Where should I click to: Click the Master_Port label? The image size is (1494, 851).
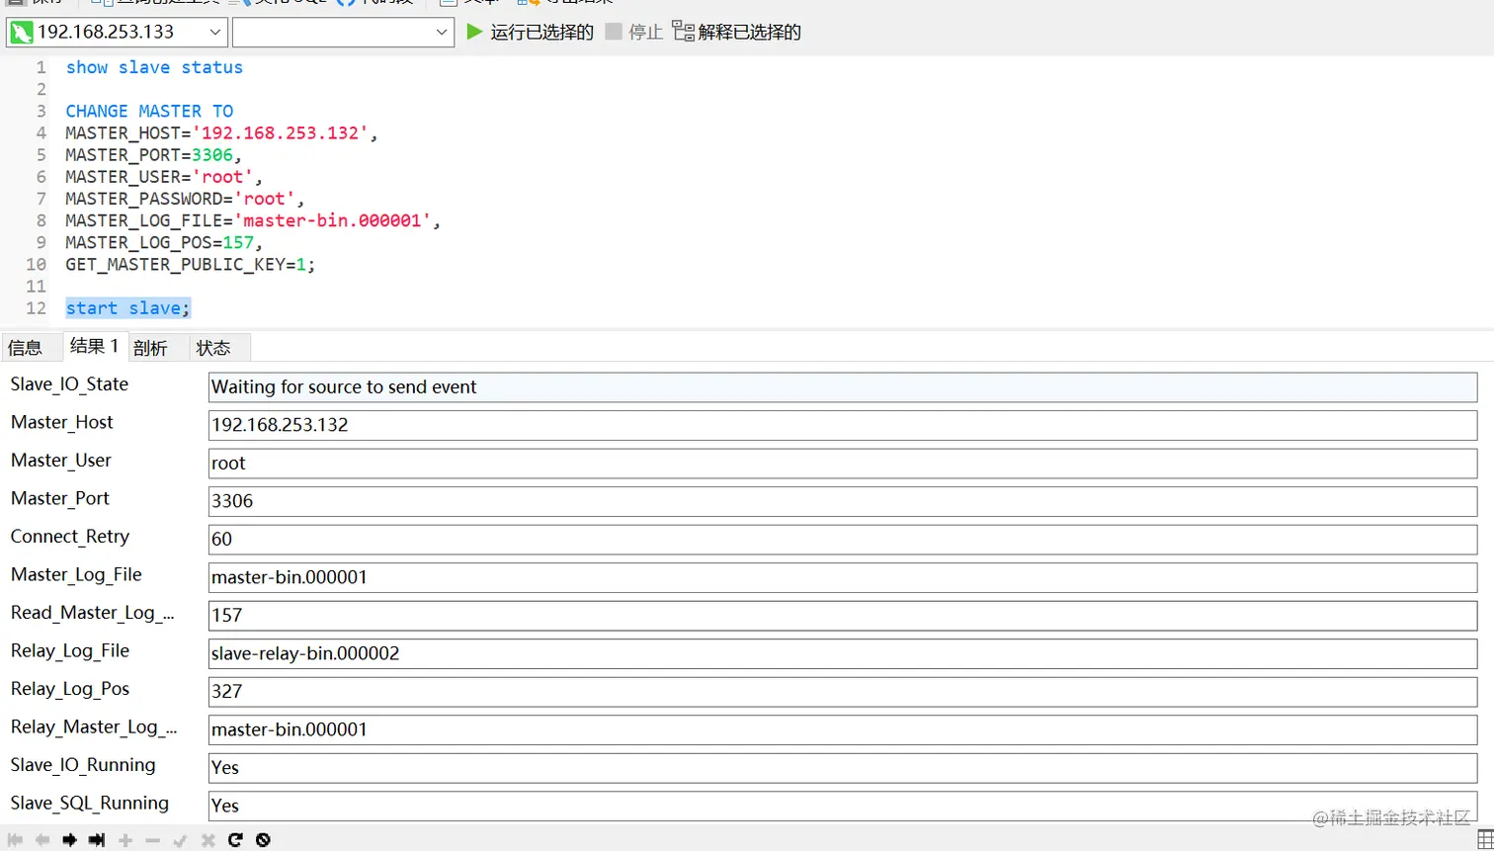pyautogui.click(x=60, y=499)
